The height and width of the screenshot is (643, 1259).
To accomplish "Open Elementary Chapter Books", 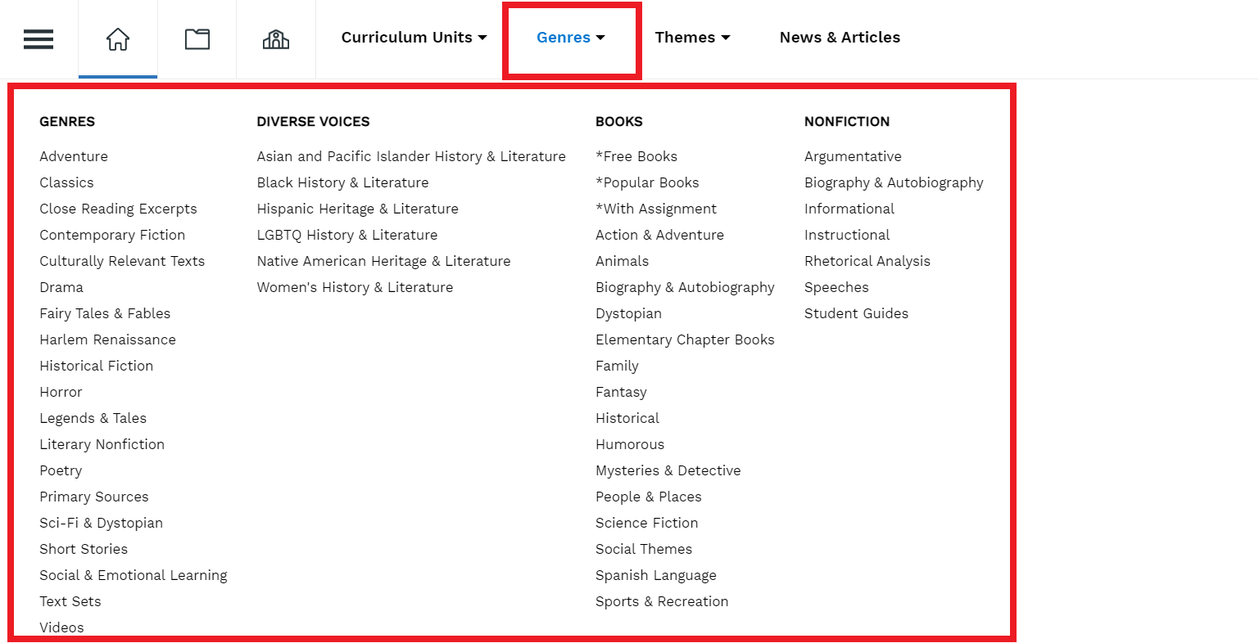I will pyautogui.click(x=685, y=339).
